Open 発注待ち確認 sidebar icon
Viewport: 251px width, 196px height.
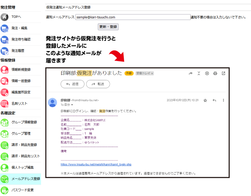click(x=5, y=39)
